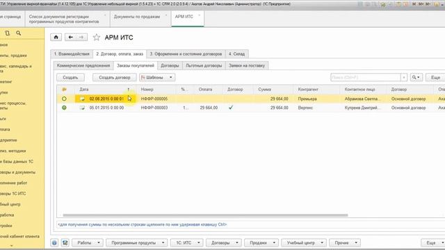Switch to the 1. Взаимодействия tab
445x250 pixels.
pos(72,54)
